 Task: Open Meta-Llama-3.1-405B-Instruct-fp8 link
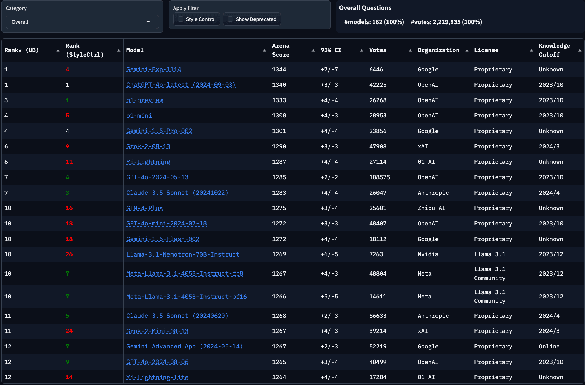coord(185,273)
